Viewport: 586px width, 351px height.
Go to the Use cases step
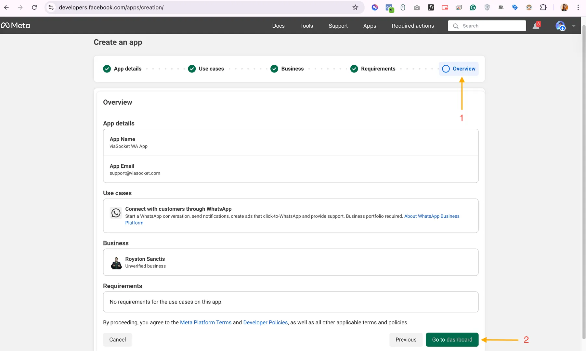pyautogui.click(x=206, y=69)
